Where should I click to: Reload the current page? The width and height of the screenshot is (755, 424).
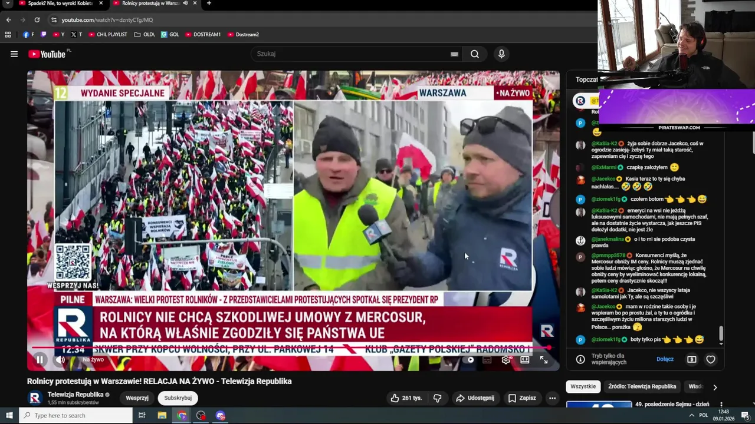37,20
